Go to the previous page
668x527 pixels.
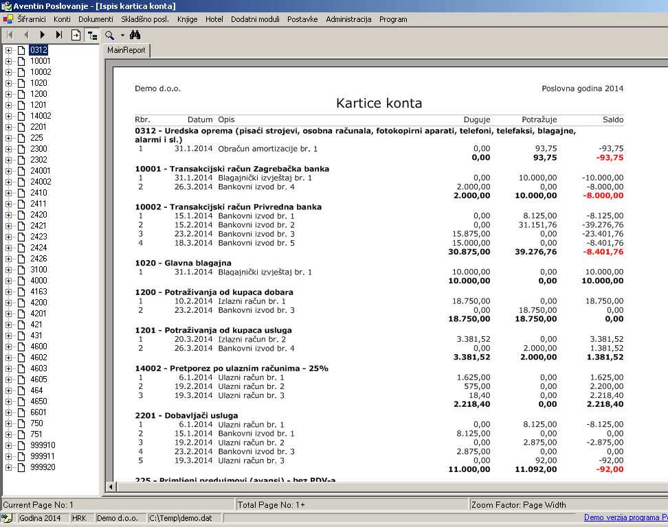(x=26, y=36)
